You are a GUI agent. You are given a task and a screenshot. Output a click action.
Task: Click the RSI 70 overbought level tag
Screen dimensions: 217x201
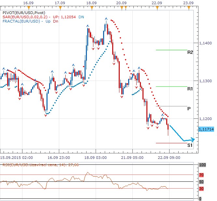tap(201, 175)
